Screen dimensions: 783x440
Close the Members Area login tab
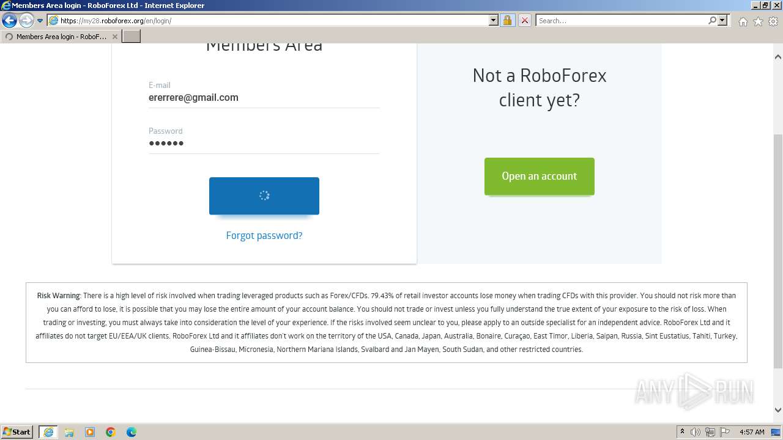(x=114, y=37)
